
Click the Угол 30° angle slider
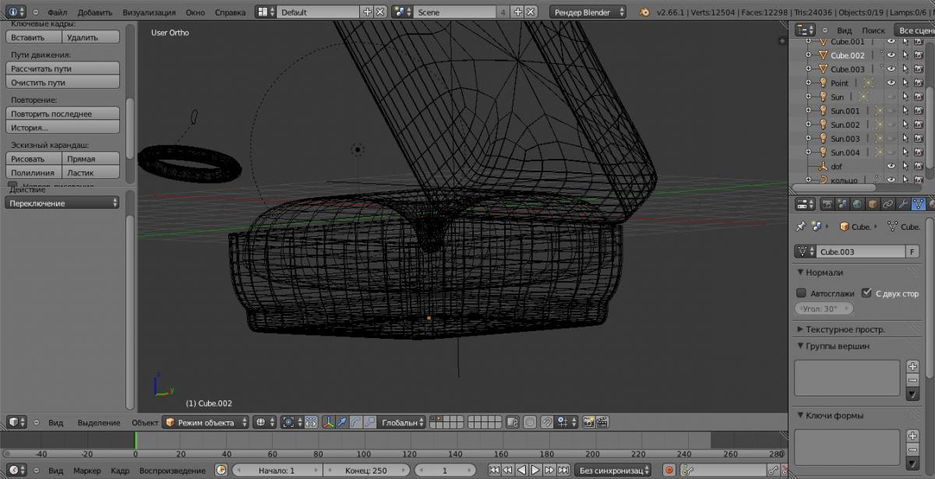click(824, 309)
